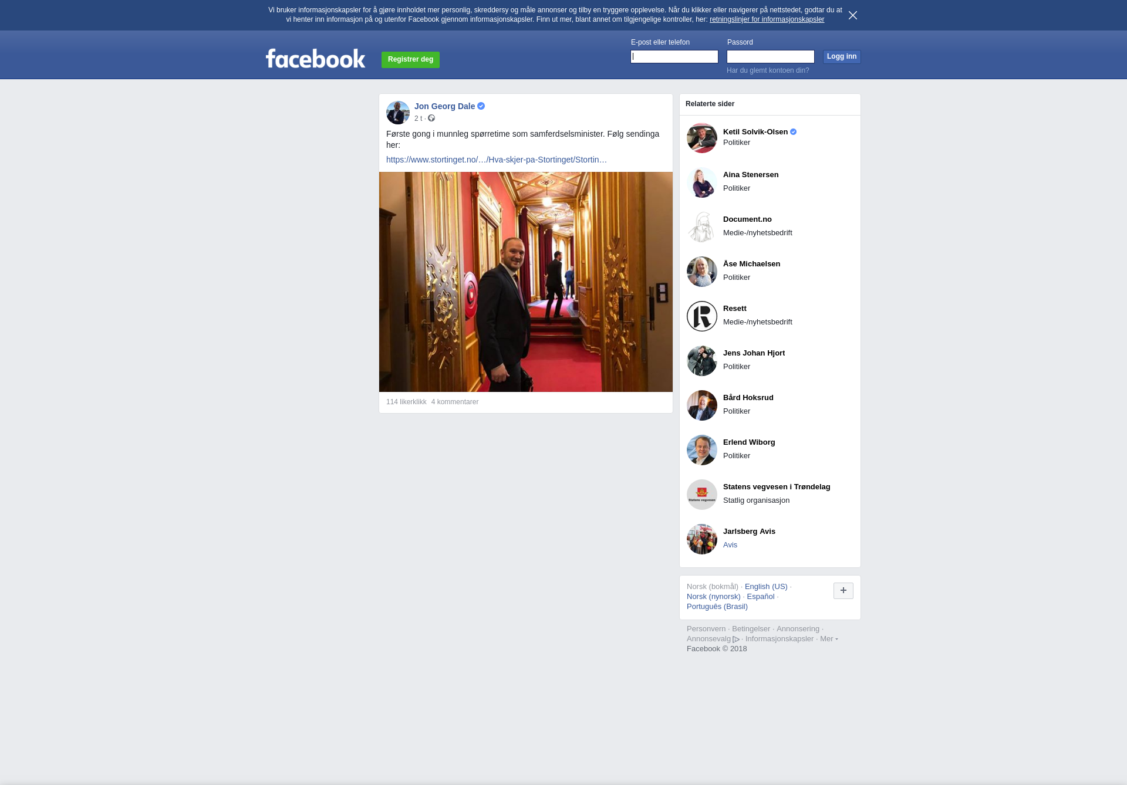Screen dimensions: 1127x785
Task: Open the post's corridor photo
Action: click(525, 282)
